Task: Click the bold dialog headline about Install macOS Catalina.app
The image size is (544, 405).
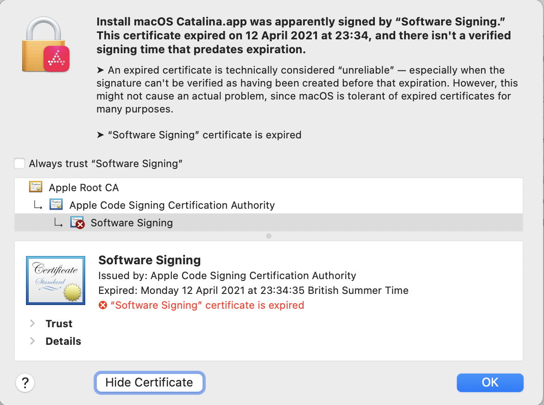Action: pyautogui.click(x=304, y=35)
